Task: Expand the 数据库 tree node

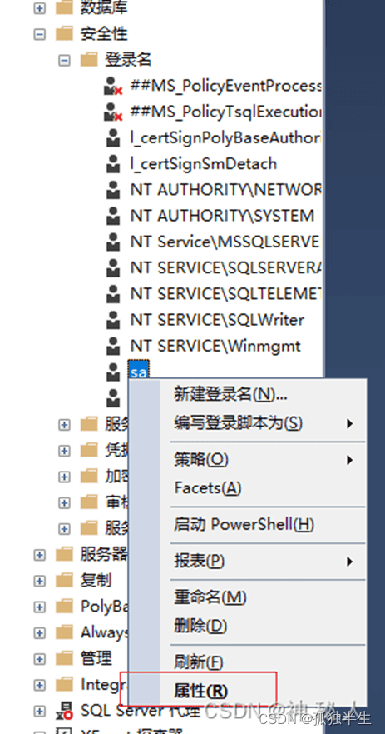Action: pyautogui.click(x=40, y=8)
